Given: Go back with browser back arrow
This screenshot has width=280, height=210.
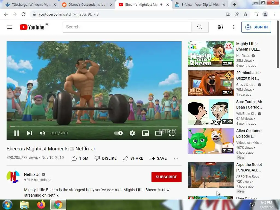Looking at the screenshot, I should 6,14.
